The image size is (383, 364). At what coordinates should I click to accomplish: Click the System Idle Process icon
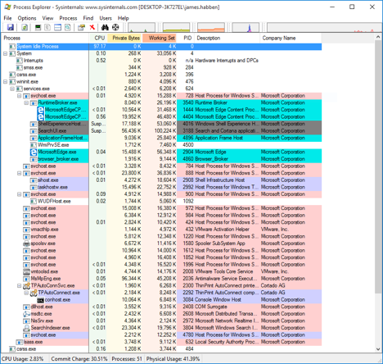tap(12, 47)
